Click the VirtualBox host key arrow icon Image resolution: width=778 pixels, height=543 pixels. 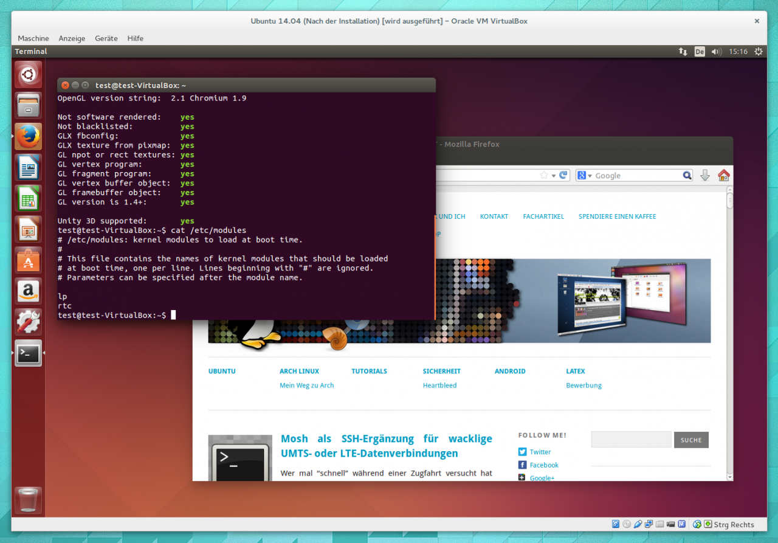tap(707, 524)
